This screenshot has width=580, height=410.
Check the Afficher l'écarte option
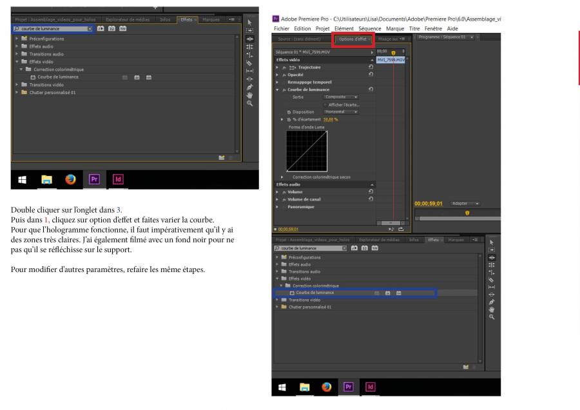tap(325, 104)
